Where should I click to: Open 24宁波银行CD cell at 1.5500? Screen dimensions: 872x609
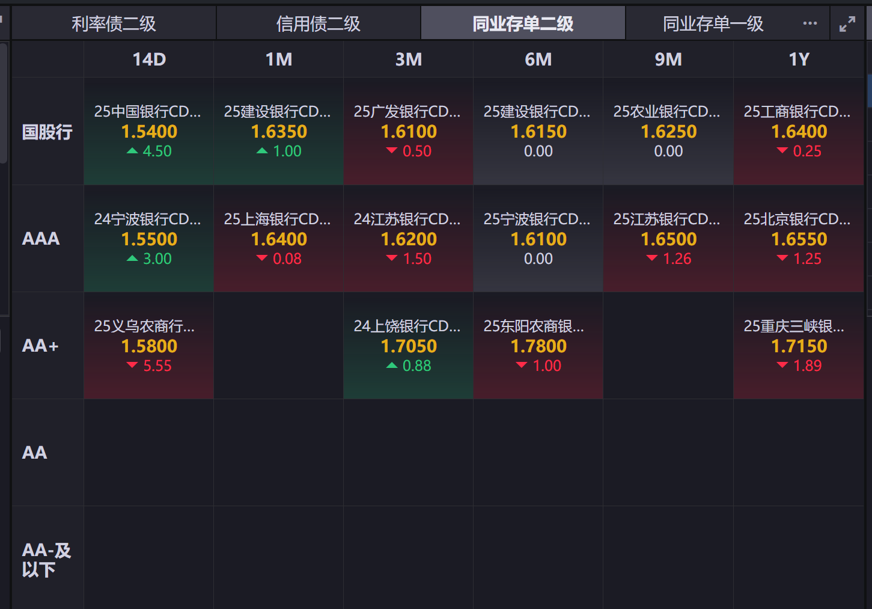[x=149, y=239]
